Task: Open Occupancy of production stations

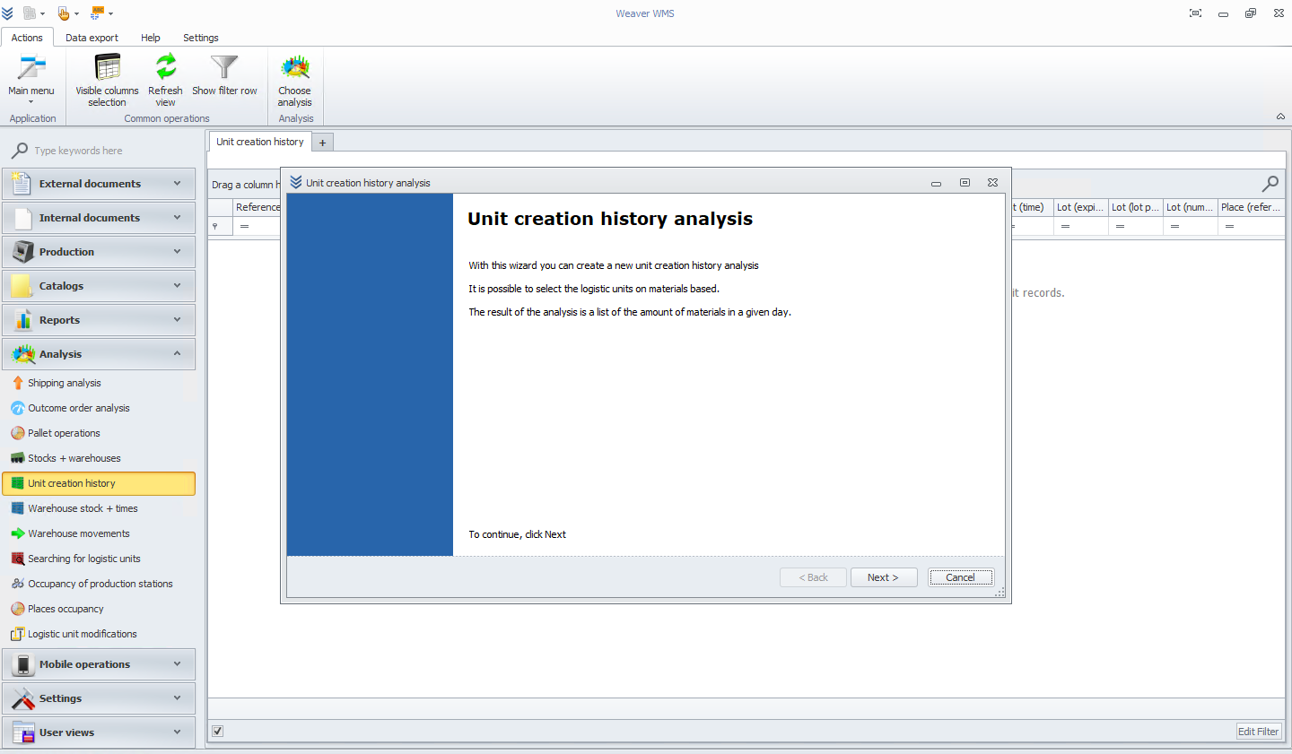Action: pyautogui.click(x=99, y=584)
